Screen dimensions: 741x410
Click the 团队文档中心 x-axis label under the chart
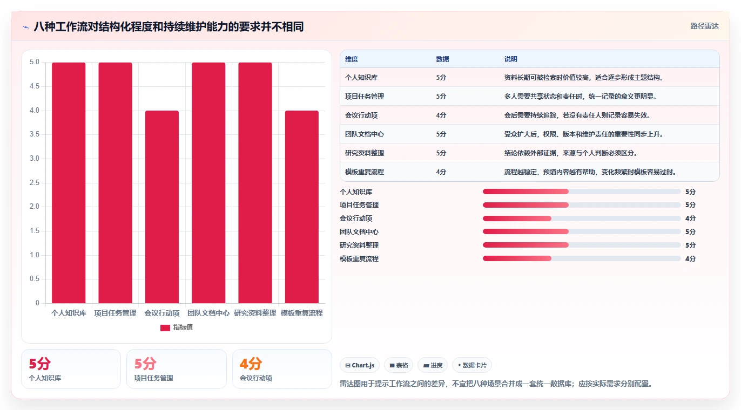point(208,313)
